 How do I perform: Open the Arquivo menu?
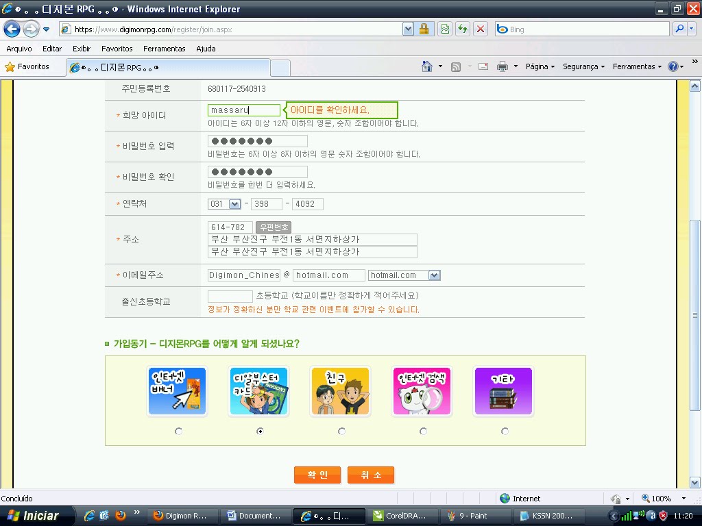pos(19,49)
